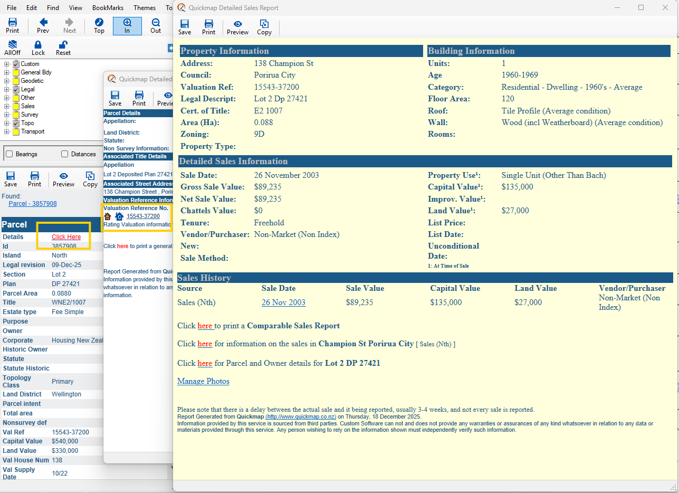This screenshot has width=679, height=493.
Task: Expand the Transport layer group
Action: coord(7,131)
